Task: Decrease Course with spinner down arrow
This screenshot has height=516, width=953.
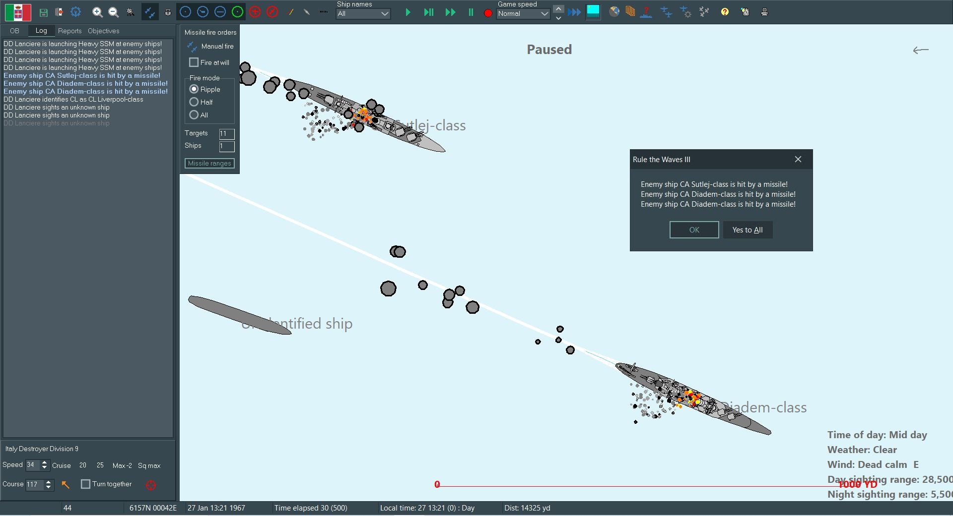Action: (48, 488)
